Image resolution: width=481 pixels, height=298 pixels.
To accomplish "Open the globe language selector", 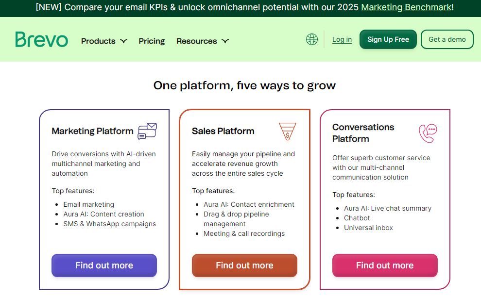I will pyautogui.click(x=311, y=39).
